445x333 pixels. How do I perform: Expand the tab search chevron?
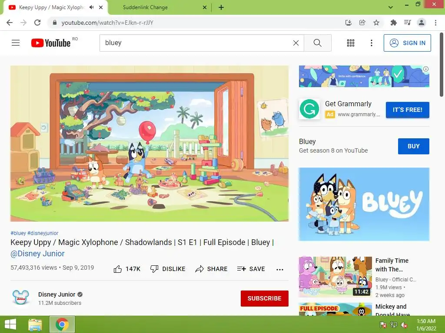(x=391, y=7)
